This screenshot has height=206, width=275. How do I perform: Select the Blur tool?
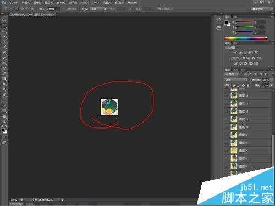(x=4, y=85)
